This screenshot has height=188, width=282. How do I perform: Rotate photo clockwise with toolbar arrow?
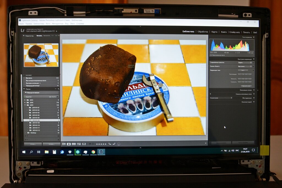[114, 144]
